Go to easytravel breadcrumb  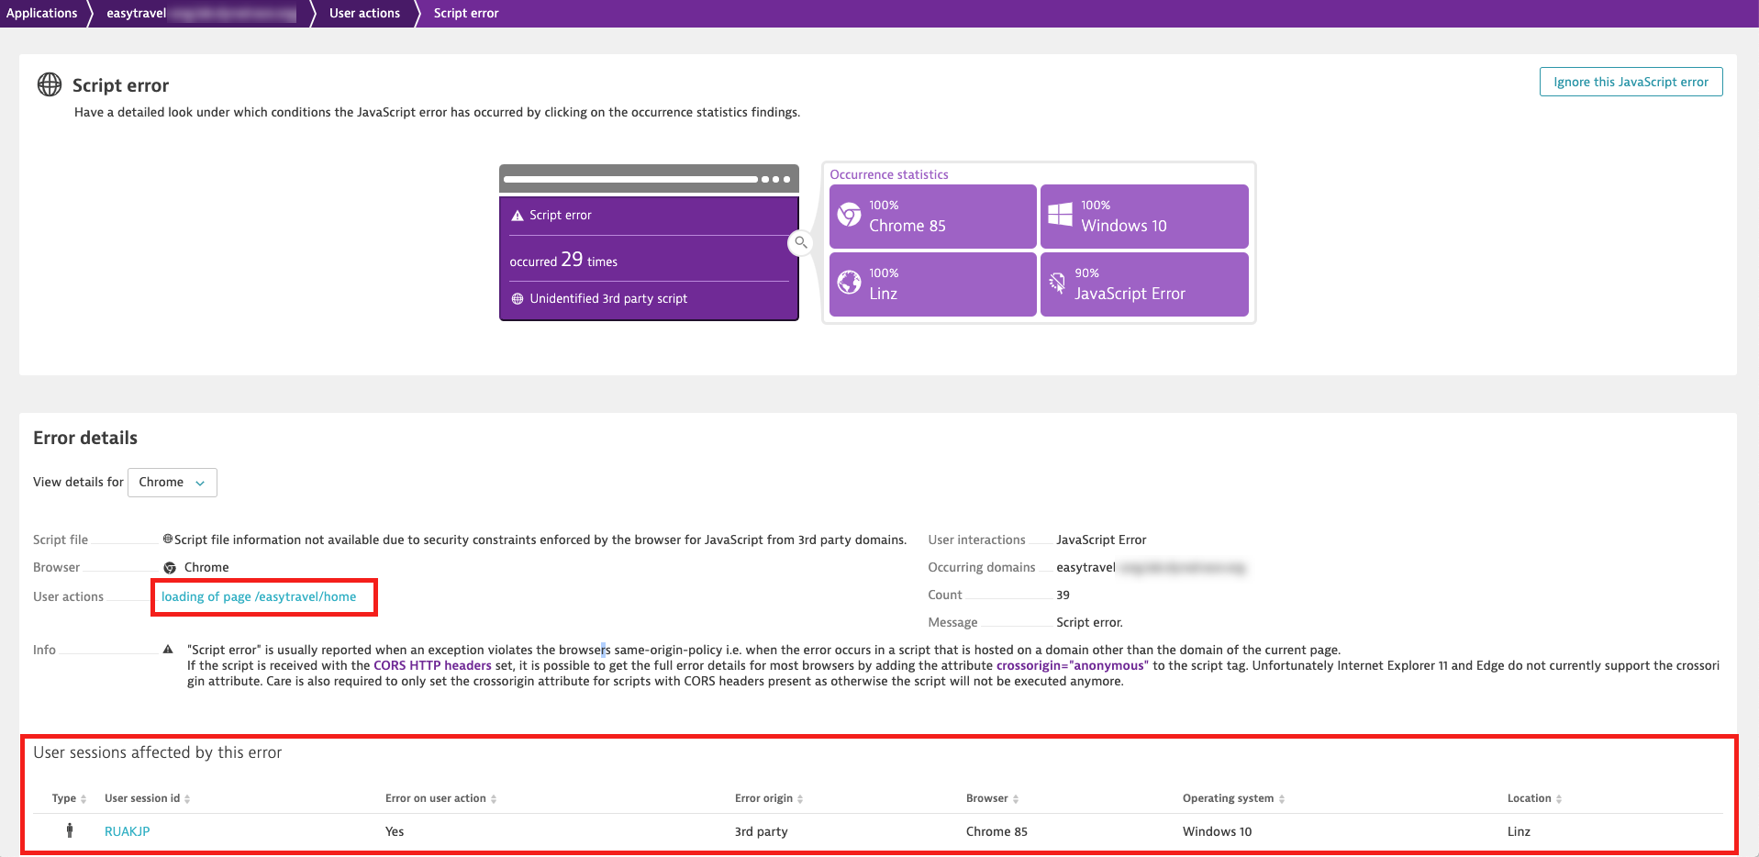tap(201, 13)
